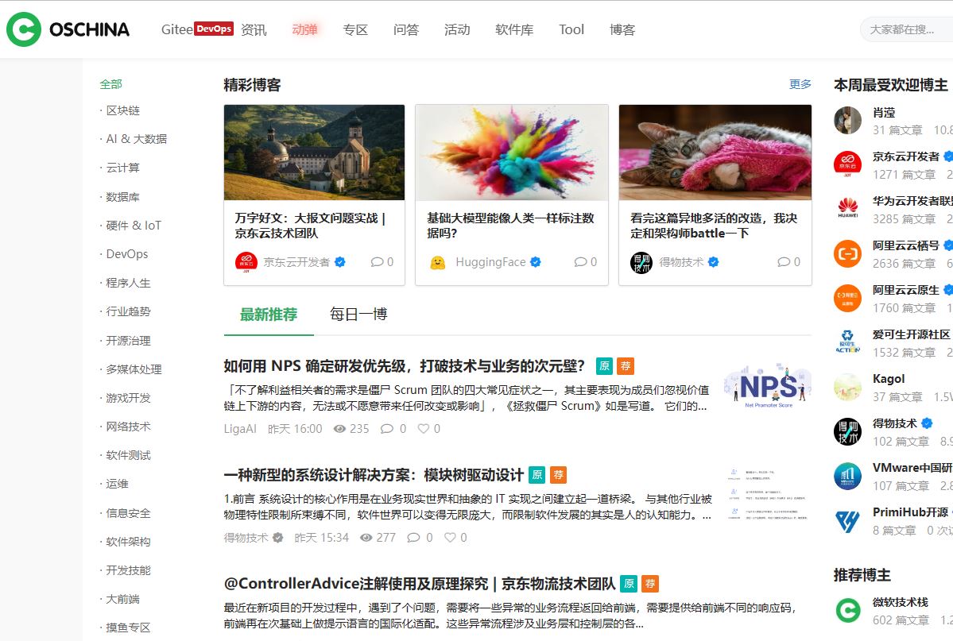The height and width of the screenshot is (641, 953).
Task: Click the 模块树驱动设计 article thumbnail
Action: (x=769, y=495)
